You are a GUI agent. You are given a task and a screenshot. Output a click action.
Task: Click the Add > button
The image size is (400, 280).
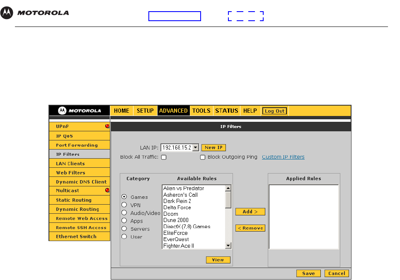(x=250, y=212)
